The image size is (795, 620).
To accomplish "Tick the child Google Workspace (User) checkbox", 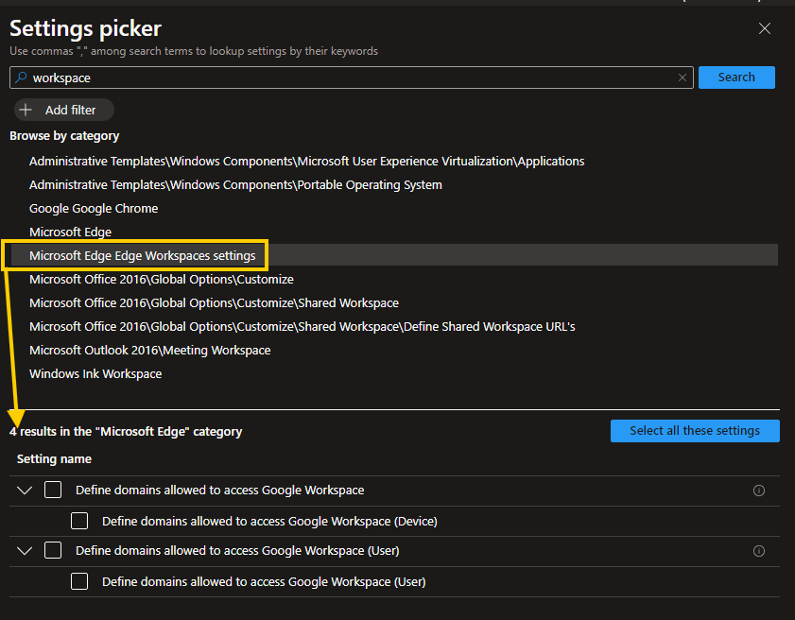I will click(79, 581).
